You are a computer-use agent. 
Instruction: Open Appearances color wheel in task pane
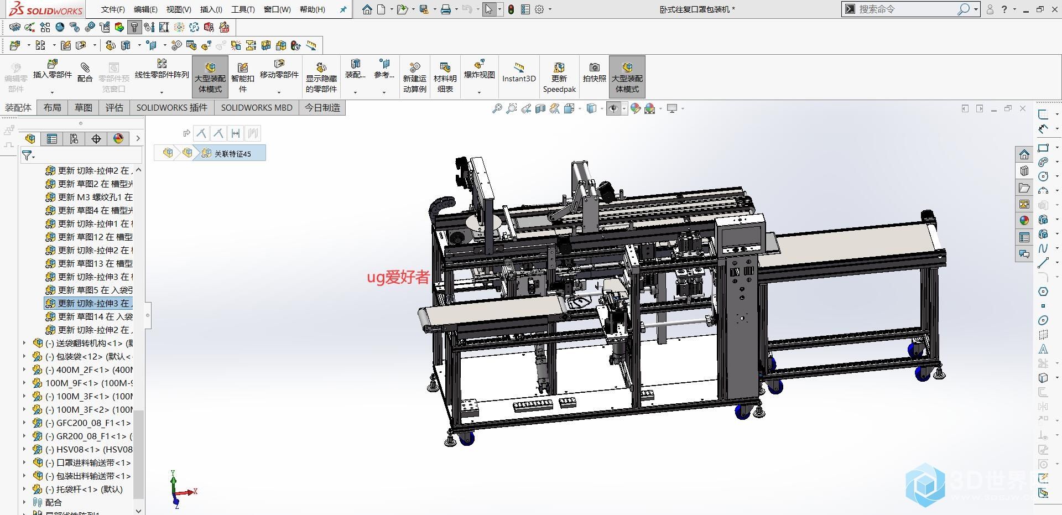[1024, 220]
